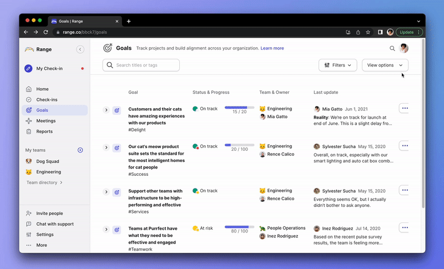Open the user profile avatar in header
Viewport: 444px width, 269px height.
point(403,48)
